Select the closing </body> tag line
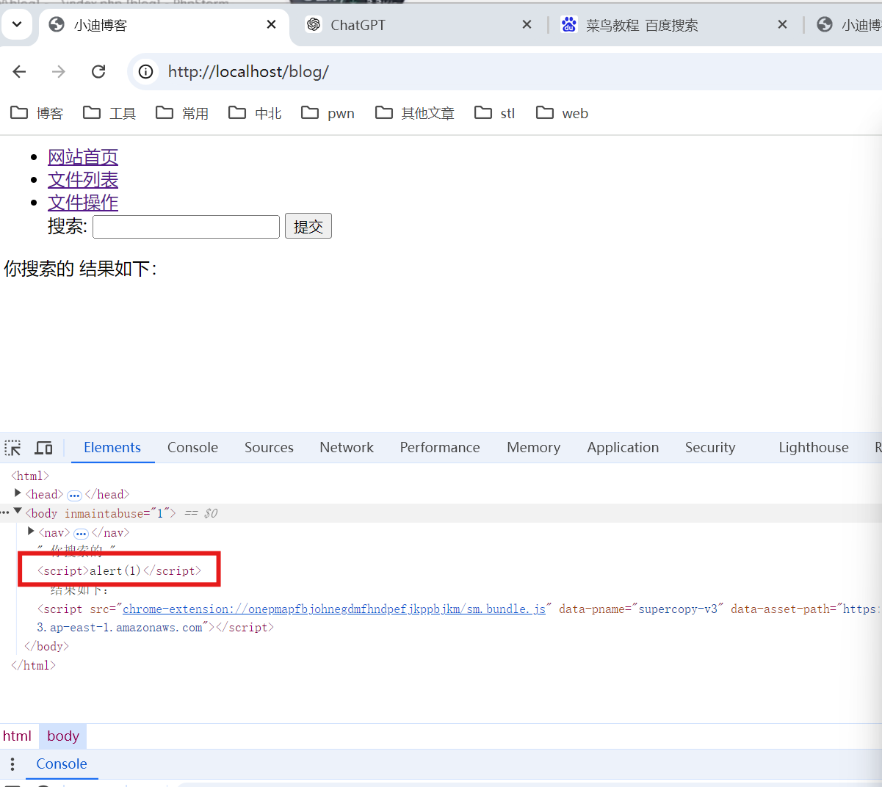Screen dimensions: 882x787 [46, 646]
